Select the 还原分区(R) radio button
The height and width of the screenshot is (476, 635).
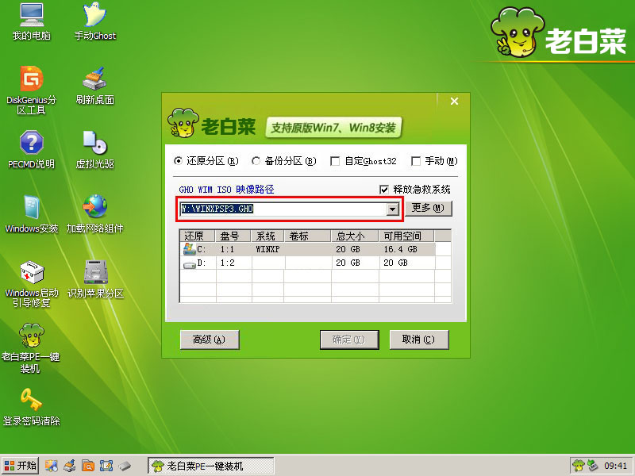(206, 161)
